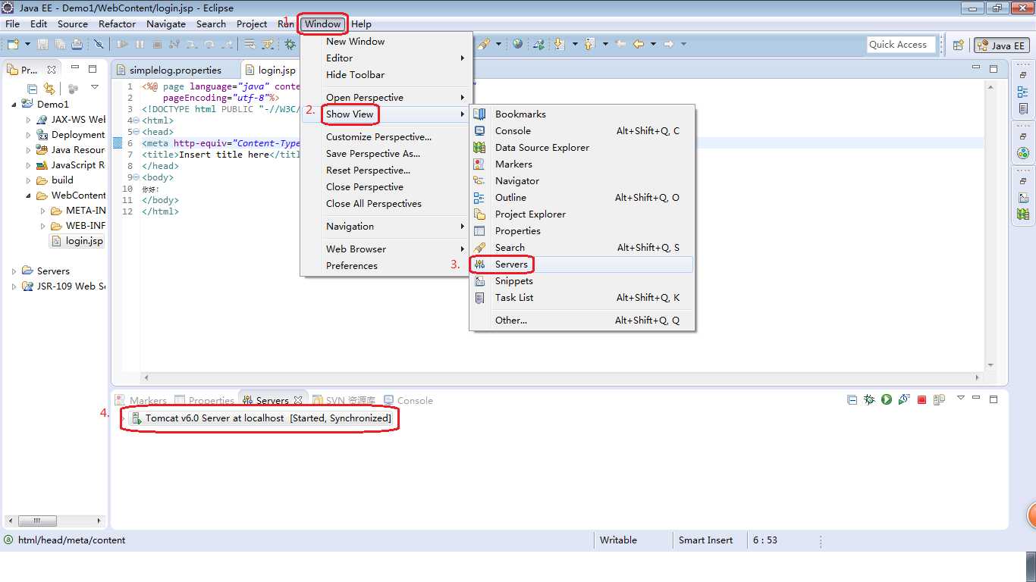Open the Servers view menu triangle
This screenshot has width=1036, height=582.
click(x=961, y=398)
